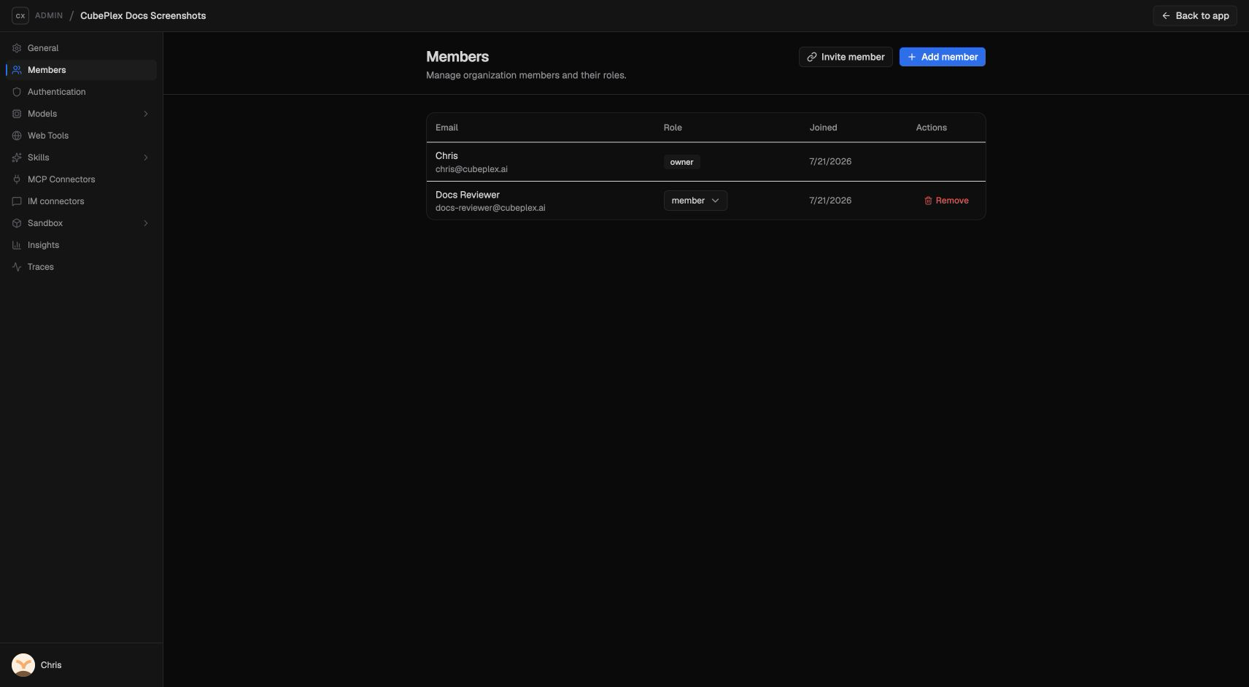Click the Skills sparkle icon

[x=17, y=158]
